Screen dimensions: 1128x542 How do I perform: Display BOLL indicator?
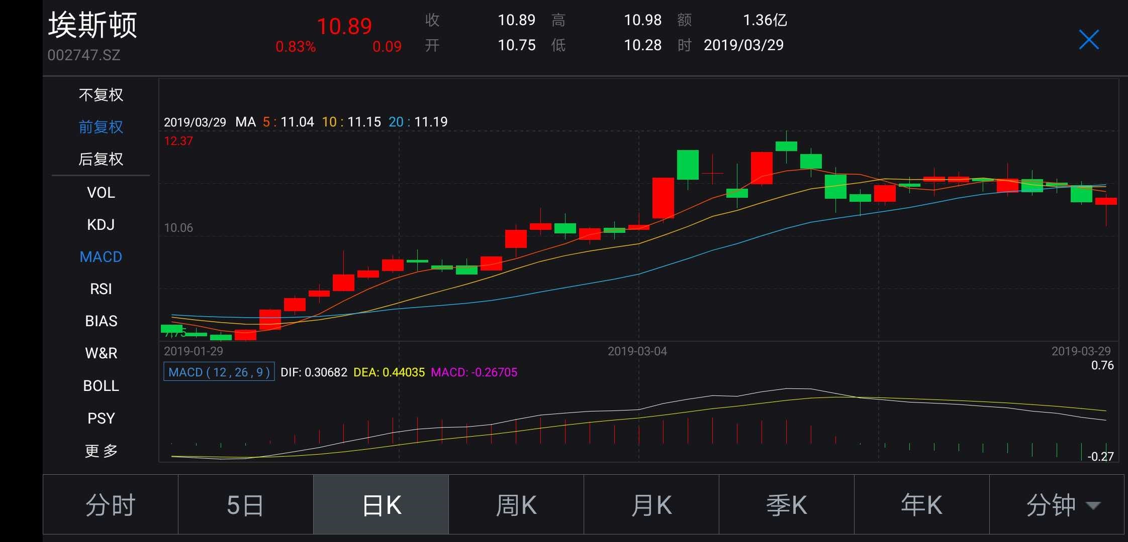coord(101,386)
